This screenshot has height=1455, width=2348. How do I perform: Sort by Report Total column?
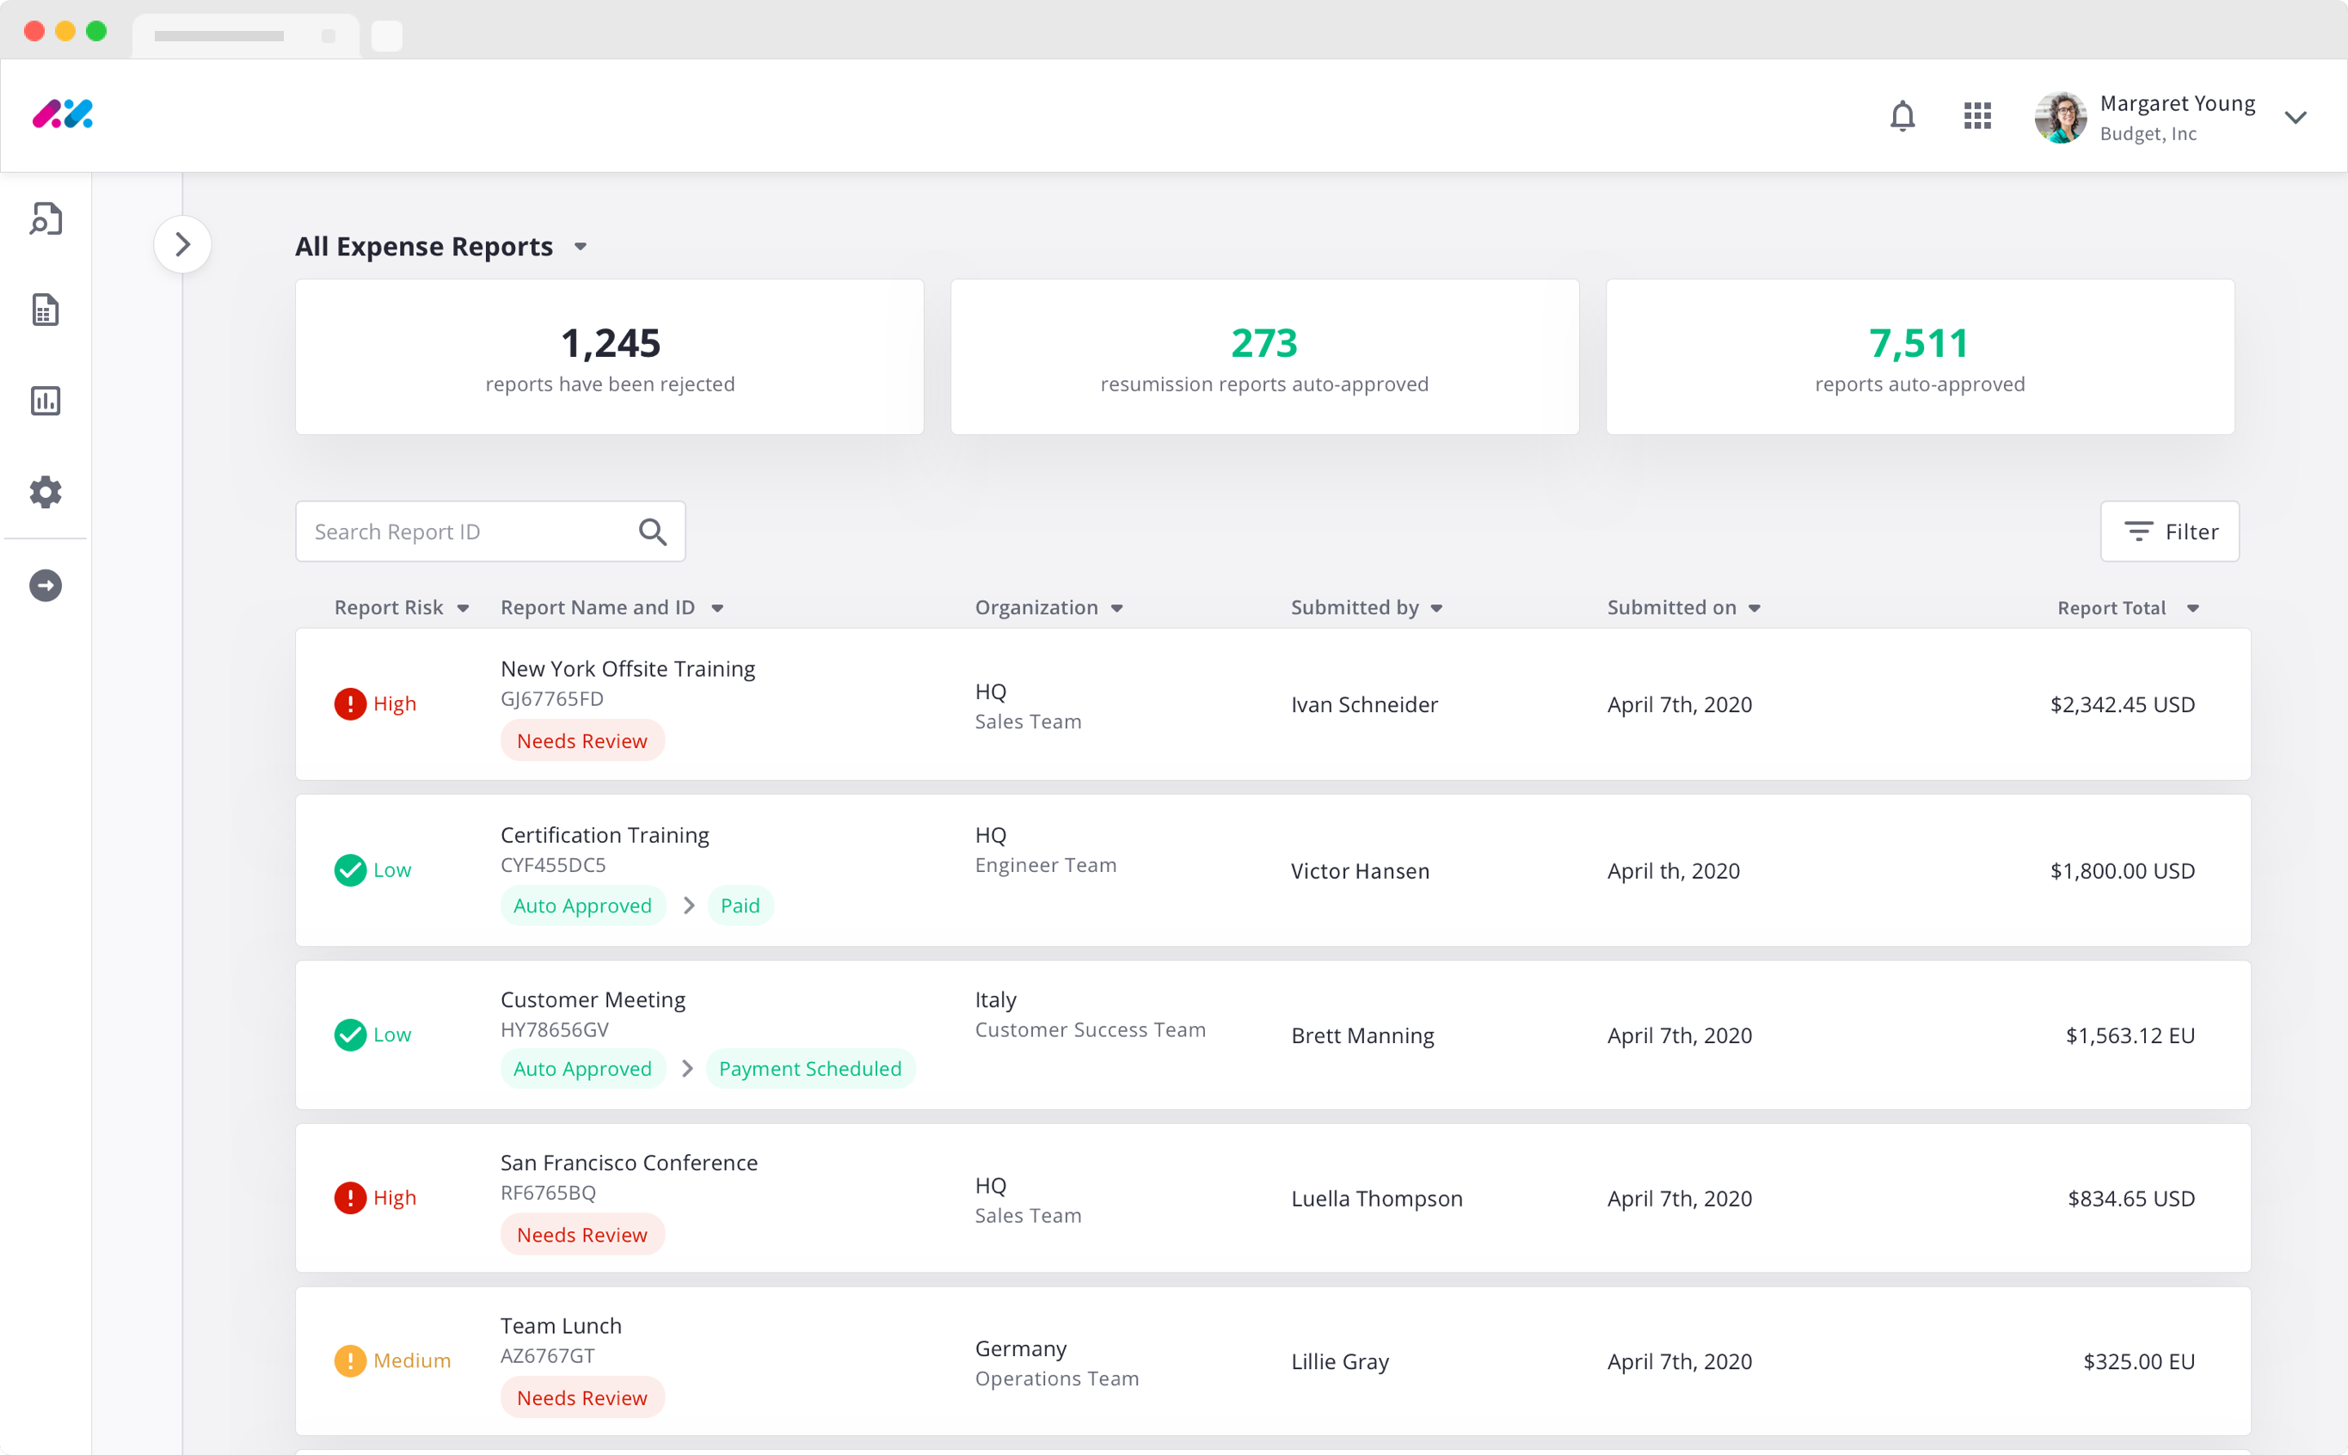click(x=2128, y=607)
